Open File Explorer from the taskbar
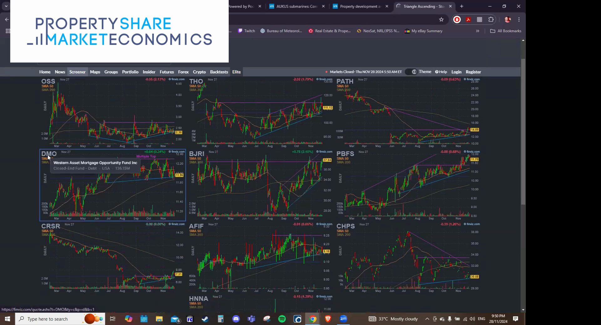Screen dimensions: 601x325 159,319
